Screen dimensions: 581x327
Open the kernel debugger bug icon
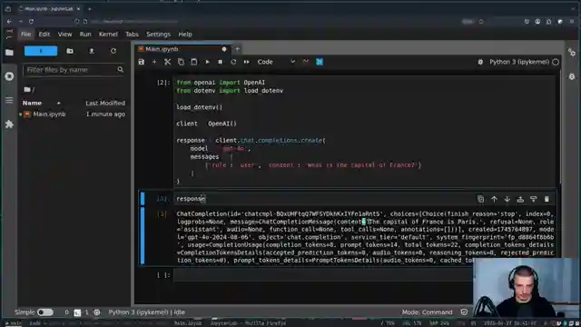pos(480,62)
